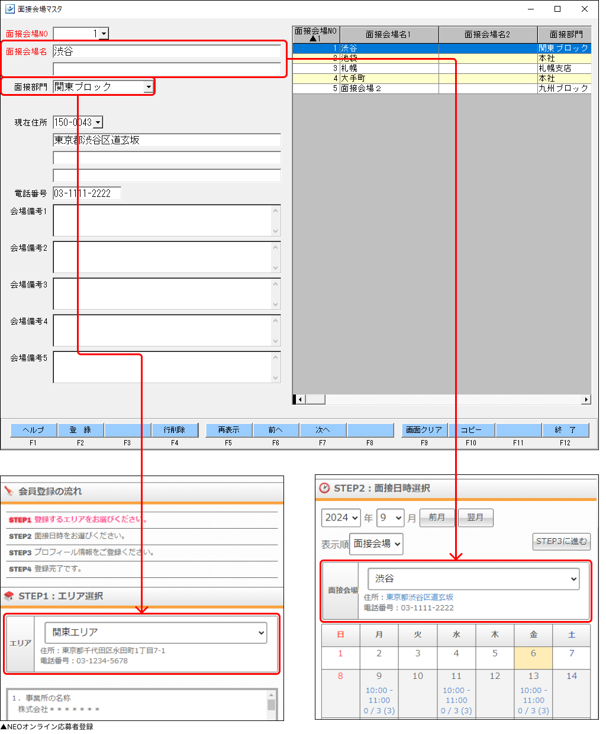
Task: Click the address link 東京都渋谷区道玄坂 in STEP2
Action: [420, 597]
